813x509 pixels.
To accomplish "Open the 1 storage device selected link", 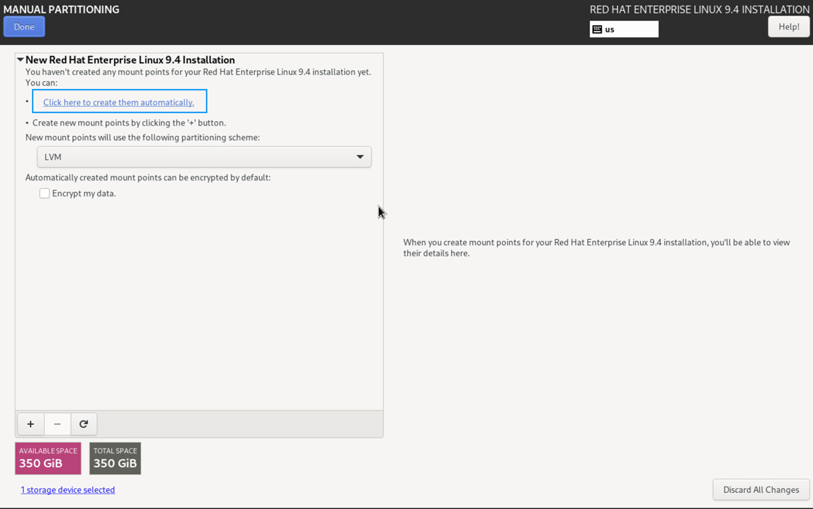I will 68,490.
